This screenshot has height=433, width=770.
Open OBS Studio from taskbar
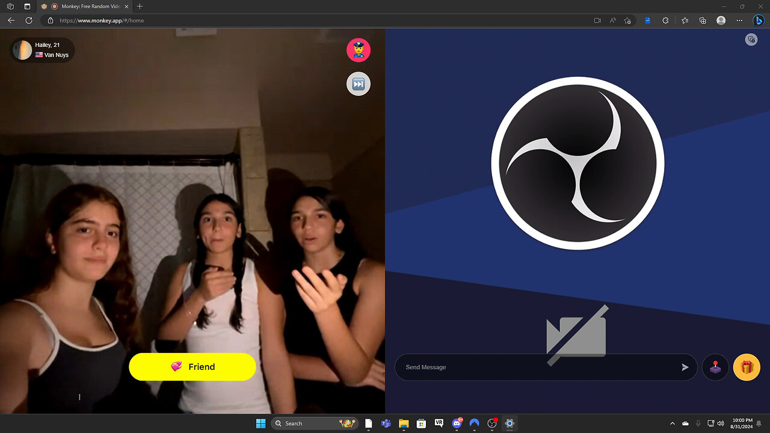pyautogui.click(x=492, y=423)
